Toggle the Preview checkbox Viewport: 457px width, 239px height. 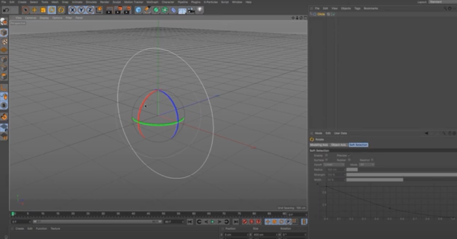pos(349,155)
